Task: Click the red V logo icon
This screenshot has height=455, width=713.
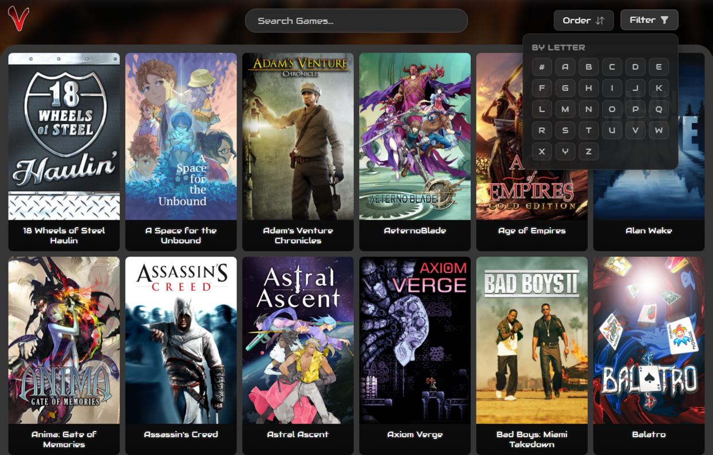Action: tap(18, 18)
